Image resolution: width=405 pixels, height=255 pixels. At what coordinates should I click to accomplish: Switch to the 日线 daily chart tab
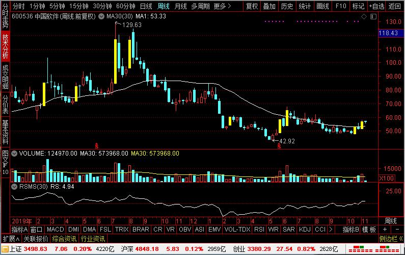(x=146, y=6)
